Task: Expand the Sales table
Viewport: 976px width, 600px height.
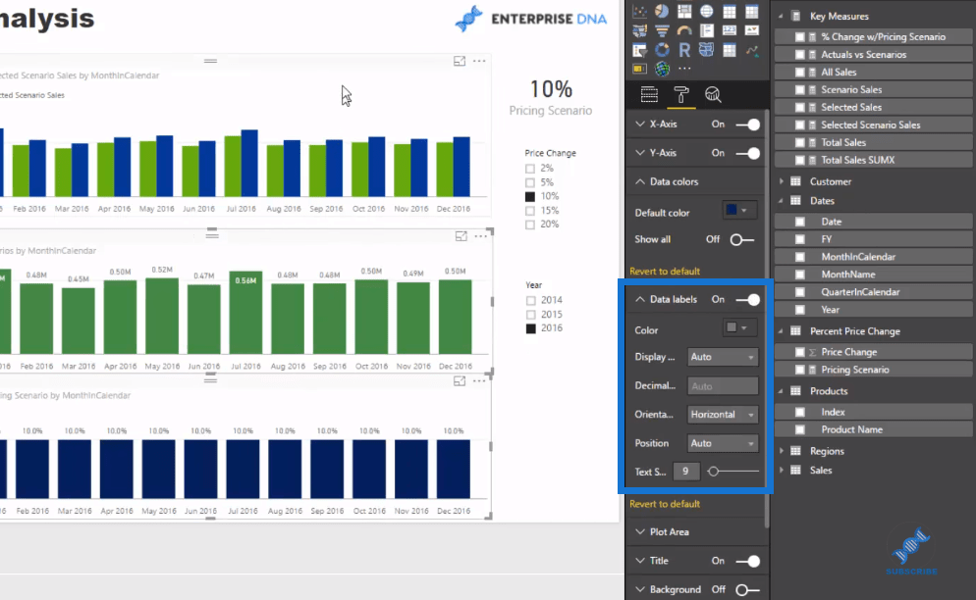Action: coord(782,470)
